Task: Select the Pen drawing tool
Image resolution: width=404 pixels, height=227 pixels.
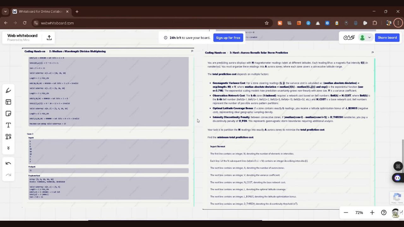Action: [x=9, y=91]
